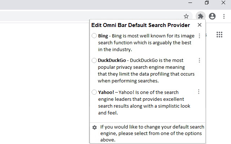Open Chrome's three-dot main menu

point(224,16)
